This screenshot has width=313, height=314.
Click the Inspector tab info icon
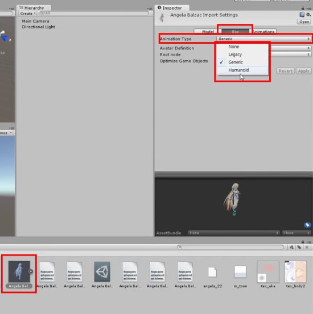tap(159, 7)
